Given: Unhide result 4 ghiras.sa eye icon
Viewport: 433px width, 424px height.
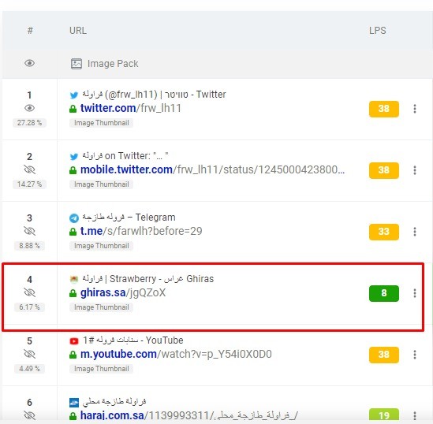Looking at the screenshot, I should pyautogui.click(x=29, y=292).
